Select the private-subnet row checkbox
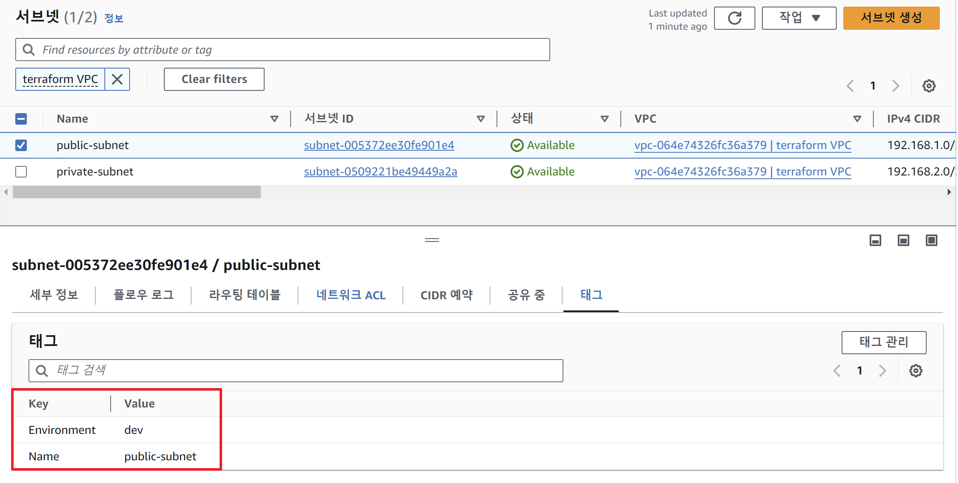958x483 pixels. (21, 172)
